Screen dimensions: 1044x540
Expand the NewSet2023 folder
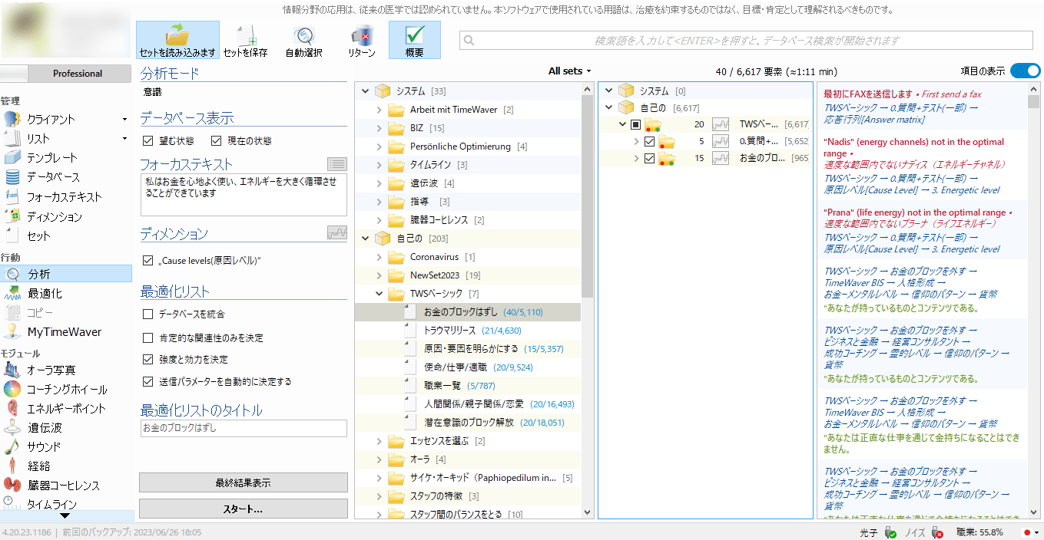[379, 275]
